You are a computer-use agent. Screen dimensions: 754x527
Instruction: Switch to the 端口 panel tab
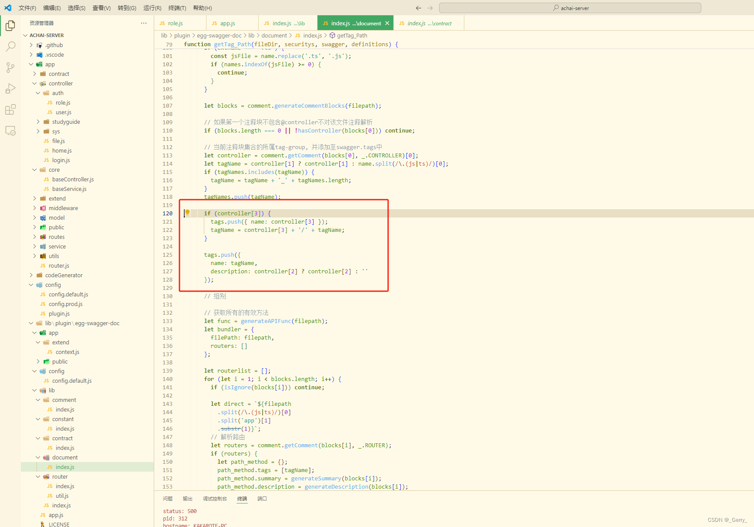[262, 499]
